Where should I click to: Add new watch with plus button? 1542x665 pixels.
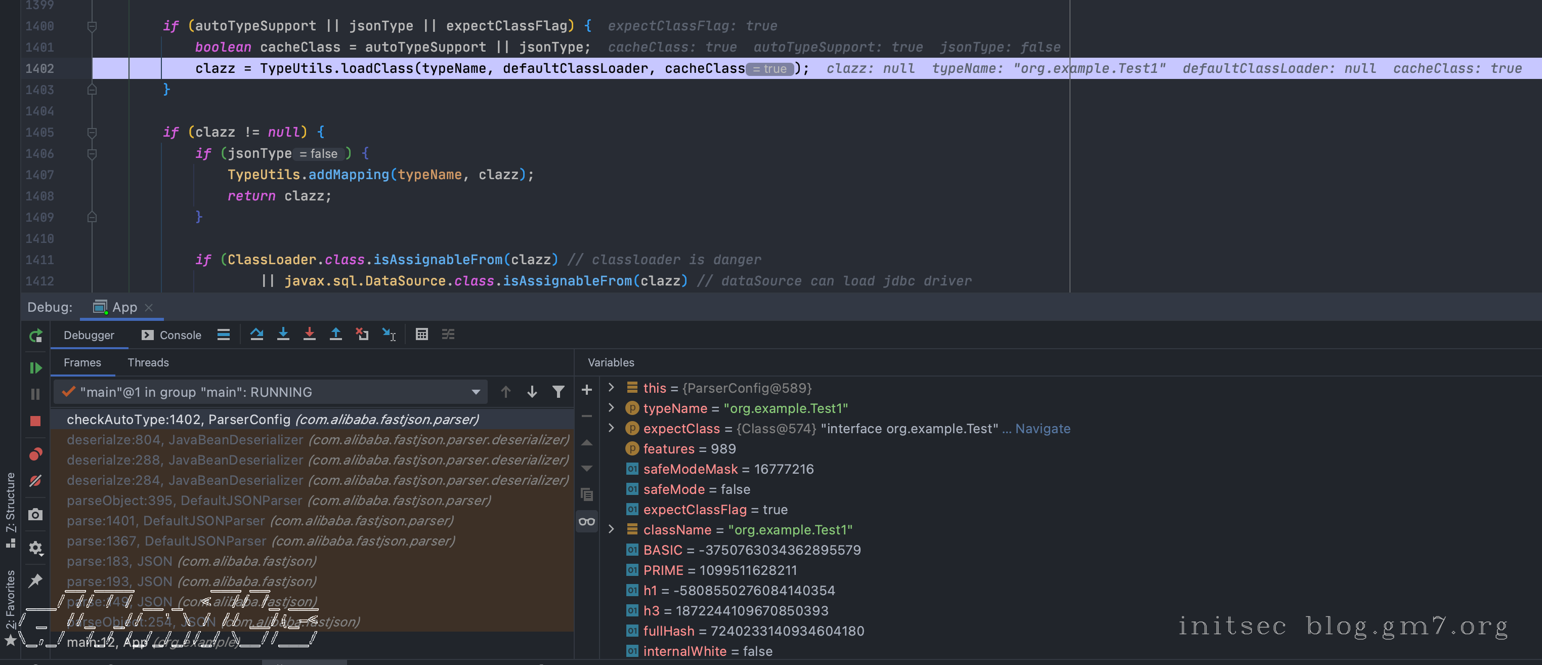(x=587, y=390)
